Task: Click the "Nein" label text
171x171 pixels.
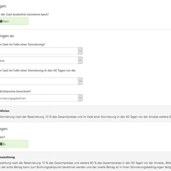Action: pyautogui.click(x=6, y=21)
